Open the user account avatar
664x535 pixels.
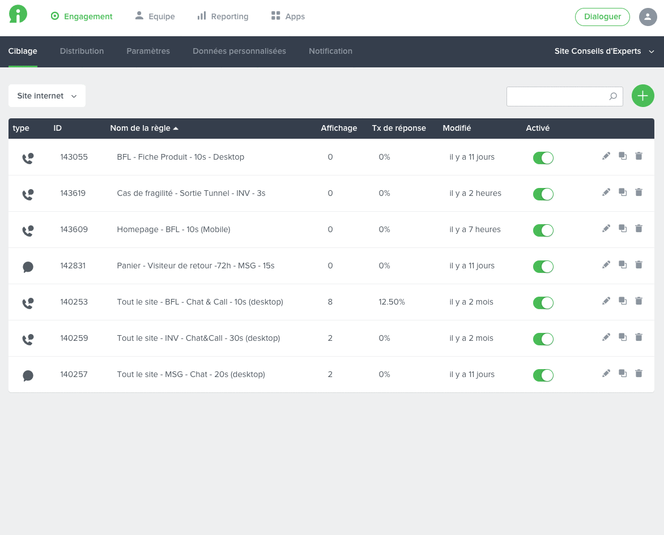[648, 17]
